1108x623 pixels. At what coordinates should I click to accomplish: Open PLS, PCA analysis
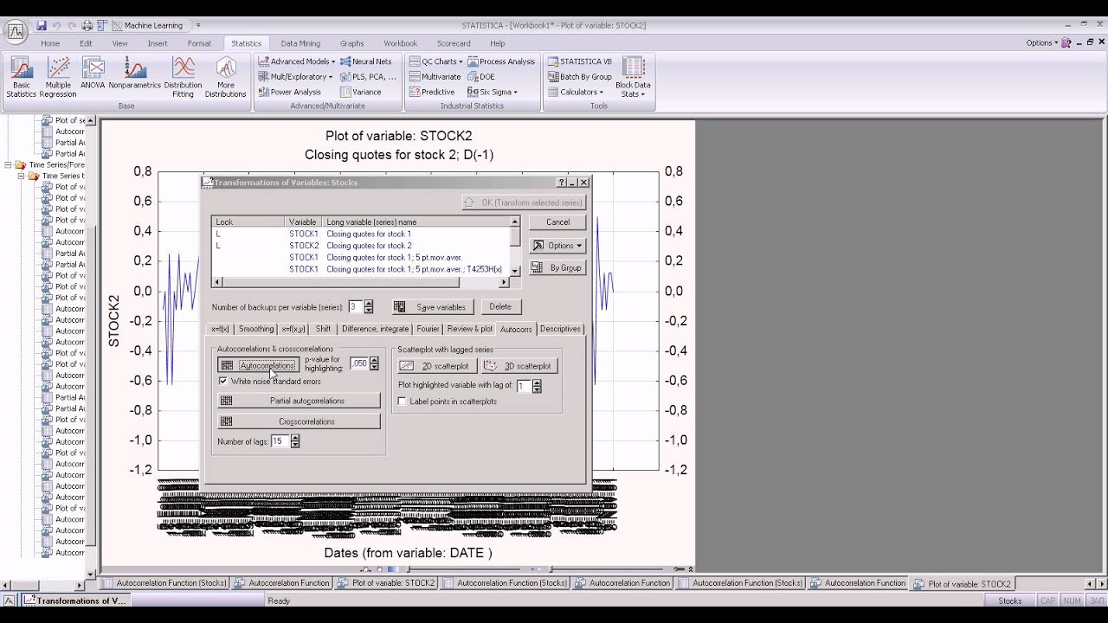[x=368, y=76]
